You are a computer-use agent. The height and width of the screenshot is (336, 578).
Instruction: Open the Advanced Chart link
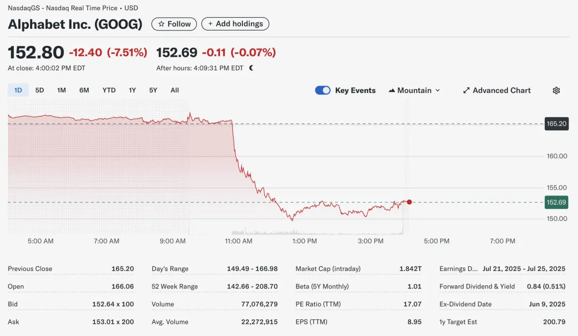click(497, 90)
